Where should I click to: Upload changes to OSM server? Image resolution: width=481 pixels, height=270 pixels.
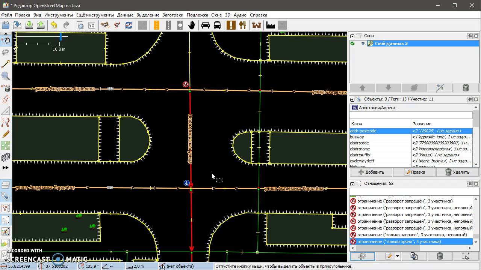41,25
